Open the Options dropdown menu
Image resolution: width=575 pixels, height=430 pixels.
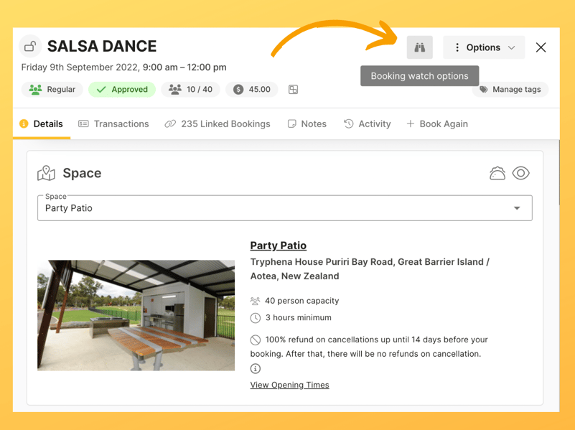coord(484,47)
